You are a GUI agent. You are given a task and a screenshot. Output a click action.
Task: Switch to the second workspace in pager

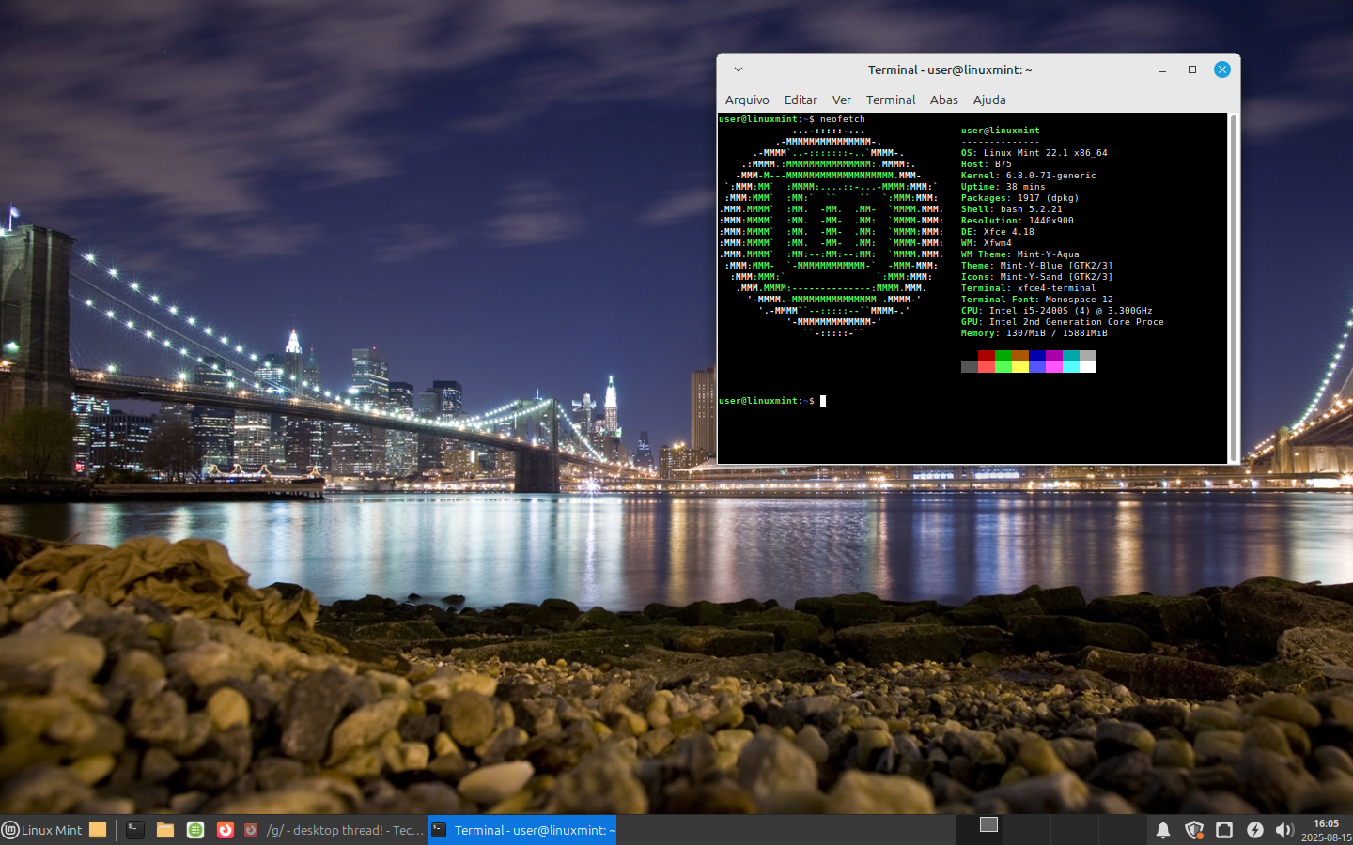point(1027,830)
